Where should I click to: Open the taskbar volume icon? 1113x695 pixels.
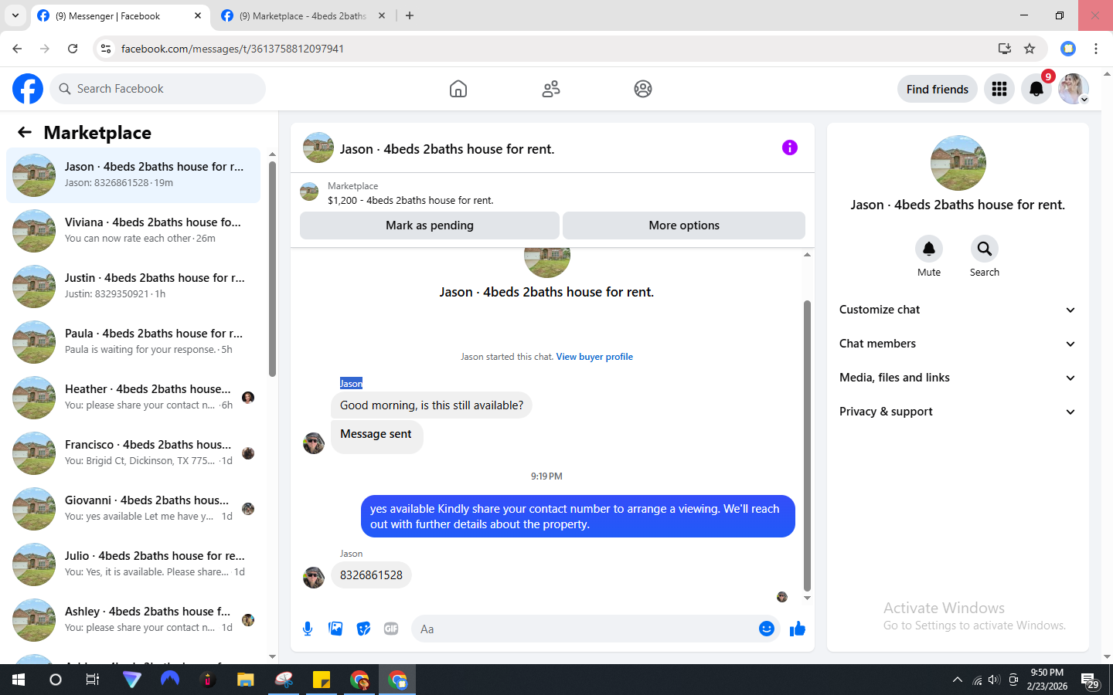994,680
